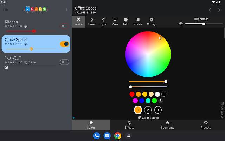This screenshot has height=141, width=225.
Task: Choose the turquoise quick color
Action: [x=148, y=100]
